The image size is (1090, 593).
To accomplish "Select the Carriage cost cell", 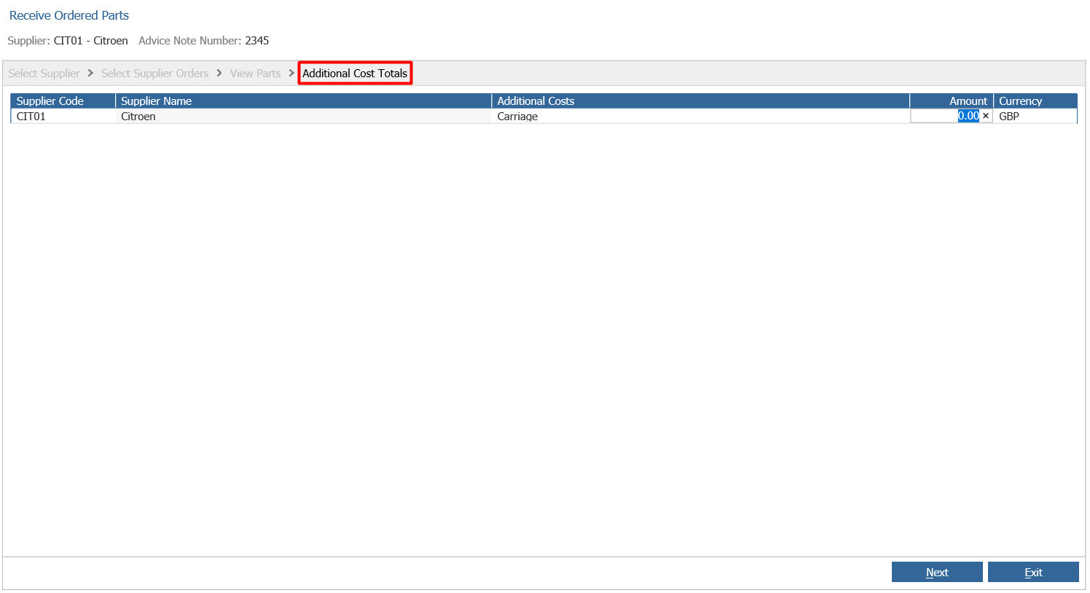I will click(701, 116).
